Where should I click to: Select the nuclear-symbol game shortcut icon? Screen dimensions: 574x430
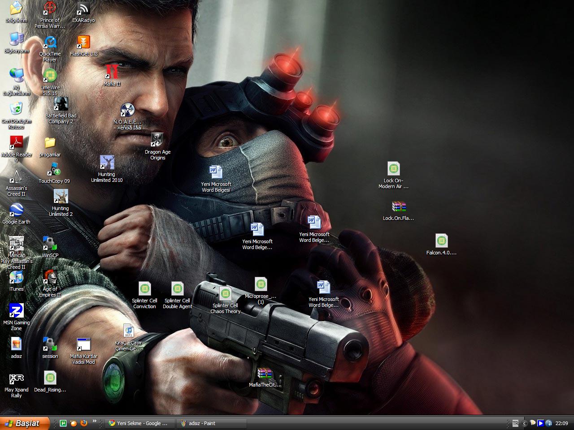coord(127,110)
